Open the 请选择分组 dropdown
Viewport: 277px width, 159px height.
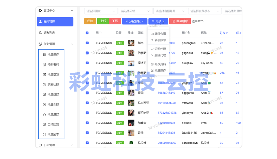pos(135,11)
